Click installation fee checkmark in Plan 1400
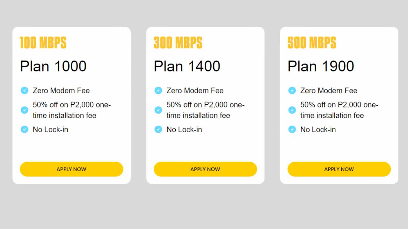Image resolution: width=408 pixels, height=229 pixels. pos(158,110)
